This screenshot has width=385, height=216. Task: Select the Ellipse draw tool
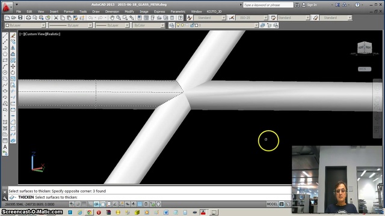coord(5,91)
